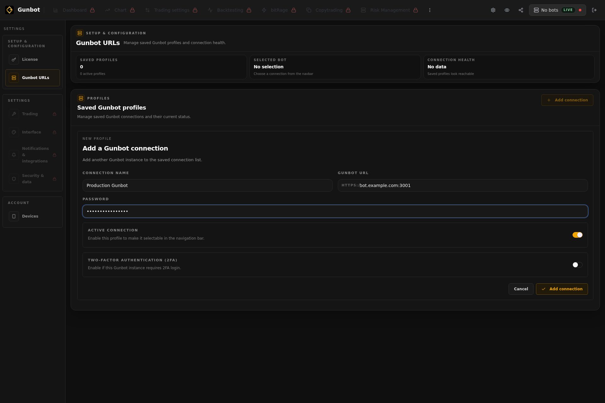Screen dimensions: 605x403
Task: Open Devices in Account section
Action: (32, 216)
